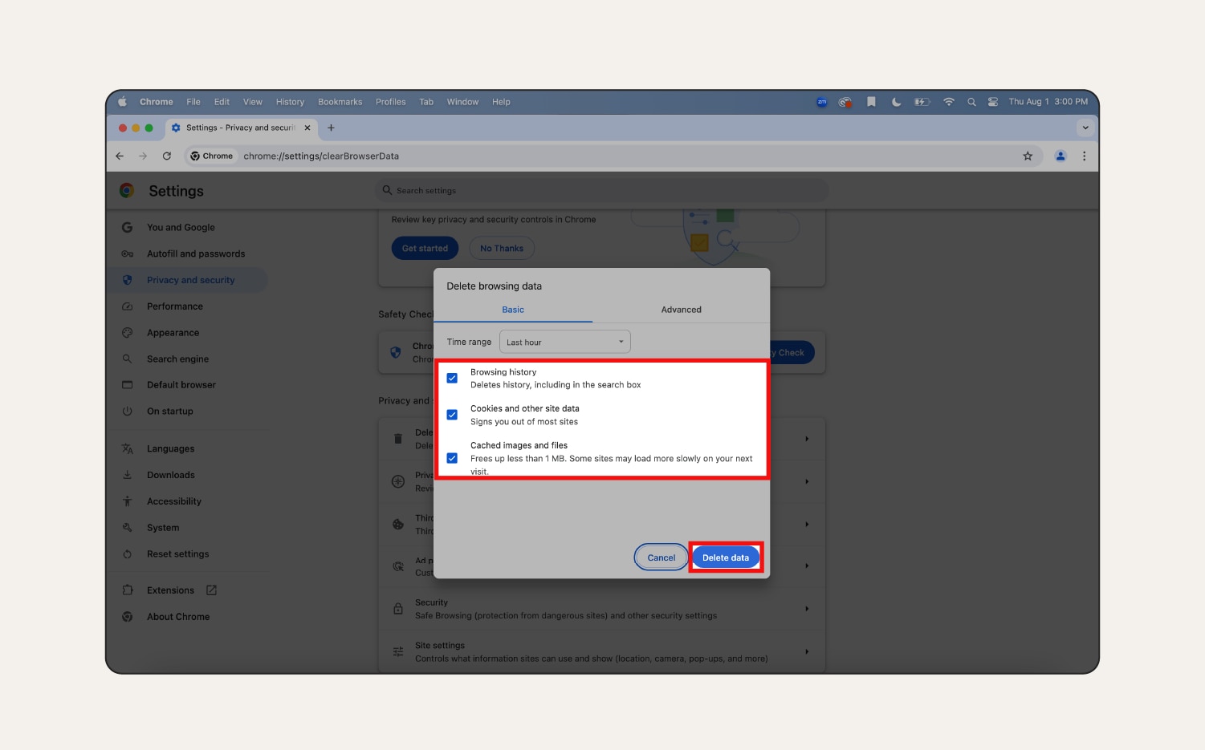1205x750 pixels.
Task: Switch to the Advanced tab
Action: [x=681, y=310]
